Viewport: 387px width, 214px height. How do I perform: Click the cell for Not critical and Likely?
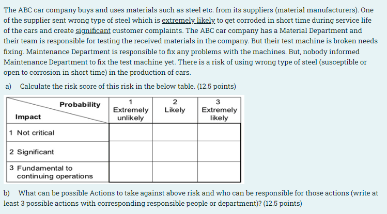pyautogui.click(x=175, y=132)
